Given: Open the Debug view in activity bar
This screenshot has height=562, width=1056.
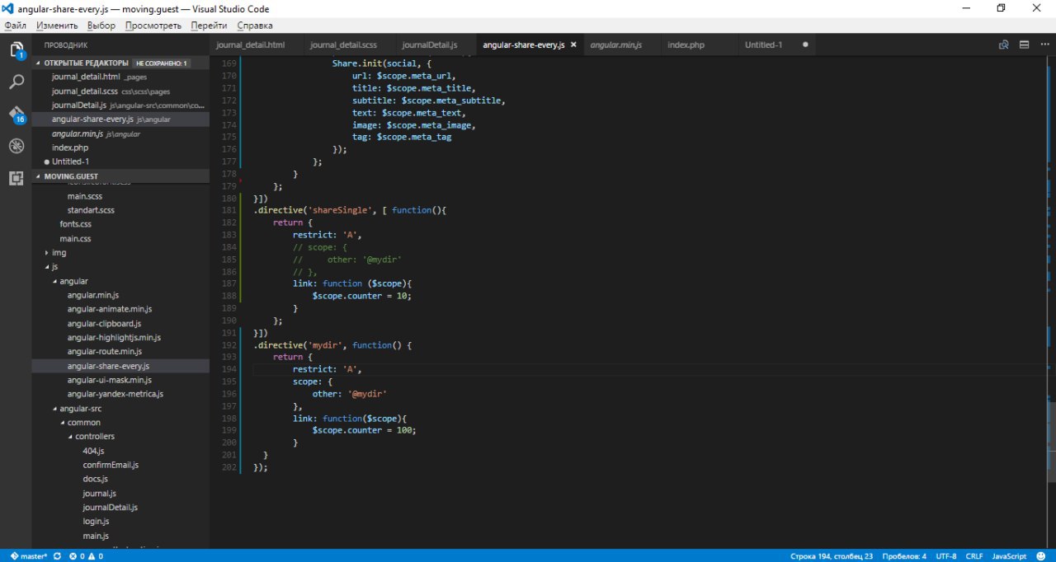Looking at the screenshot, I should [16, 146].
